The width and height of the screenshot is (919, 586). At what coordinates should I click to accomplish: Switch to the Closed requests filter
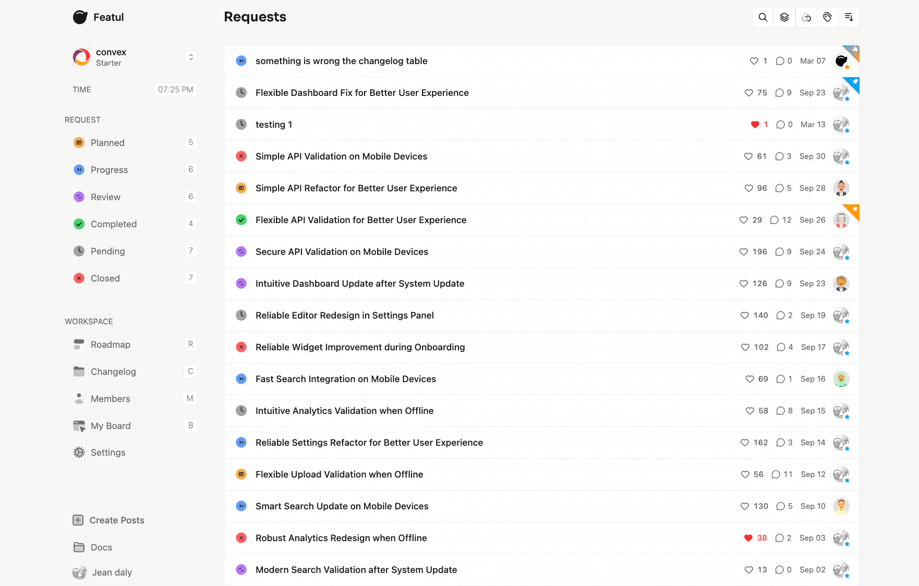pos(104,278)
